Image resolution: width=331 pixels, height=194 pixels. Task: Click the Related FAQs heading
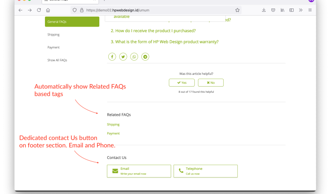[119, 115]
